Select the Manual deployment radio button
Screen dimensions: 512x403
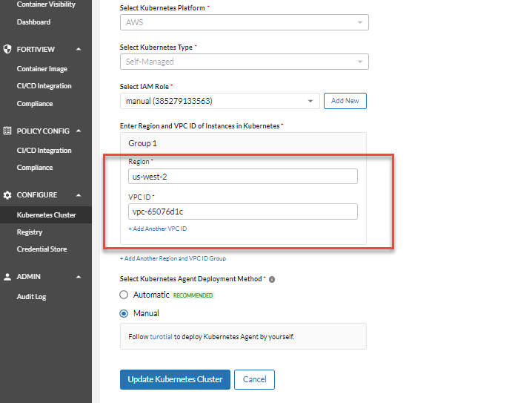tap(124, 313)
